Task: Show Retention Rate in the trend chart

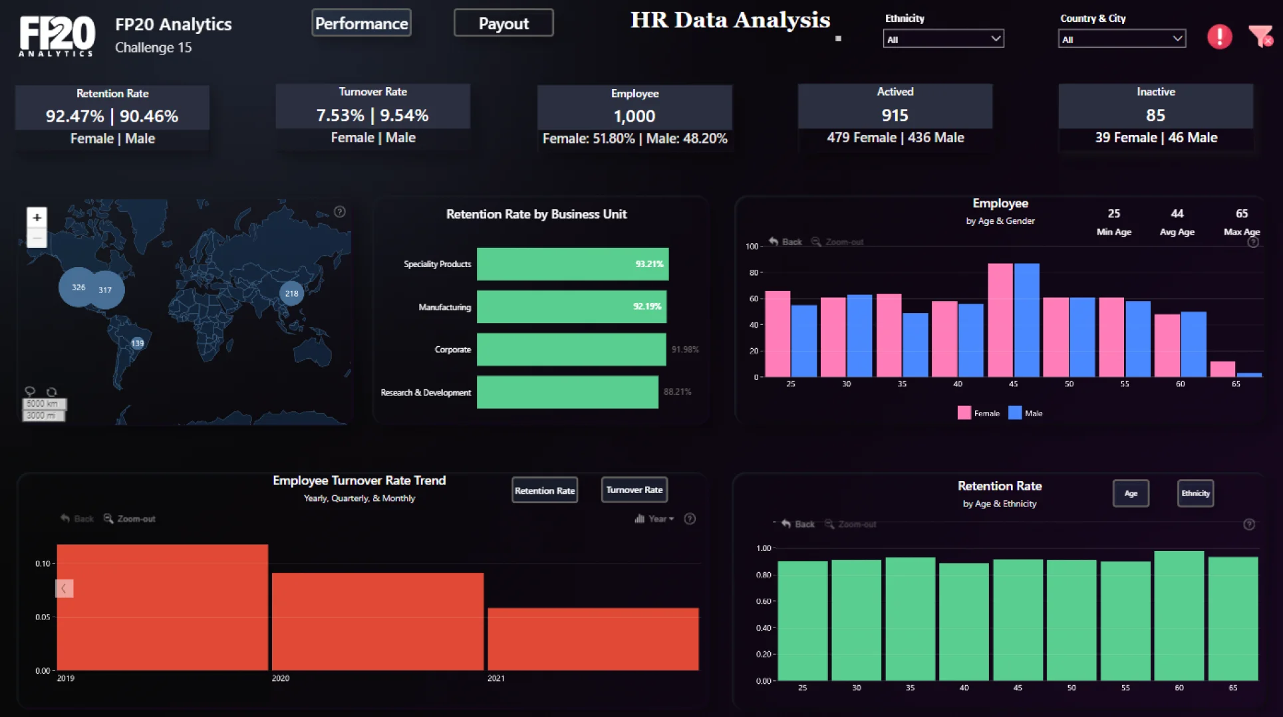Action: (545, 490)
